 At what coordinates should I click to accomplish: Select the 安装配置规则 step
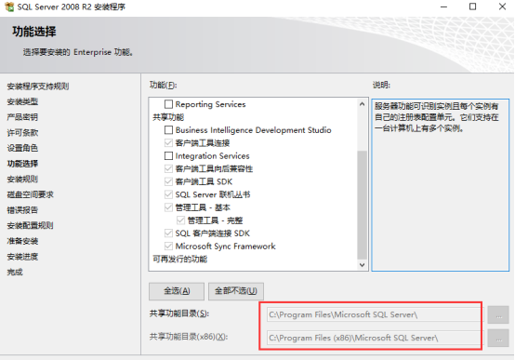[31, 225]
